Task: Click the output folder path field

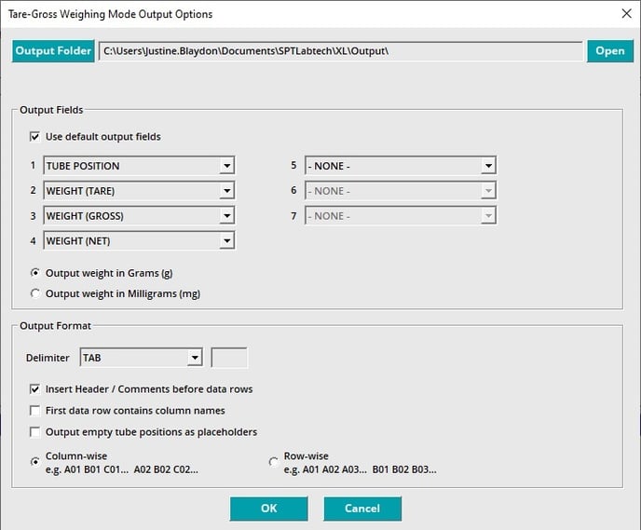Action: (341, 51)
